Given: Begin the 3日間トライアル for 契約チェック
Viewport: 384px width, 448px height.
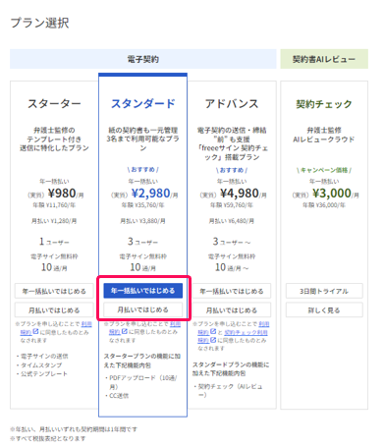Looking at the screenshot, I should click(x=324, y=291).
